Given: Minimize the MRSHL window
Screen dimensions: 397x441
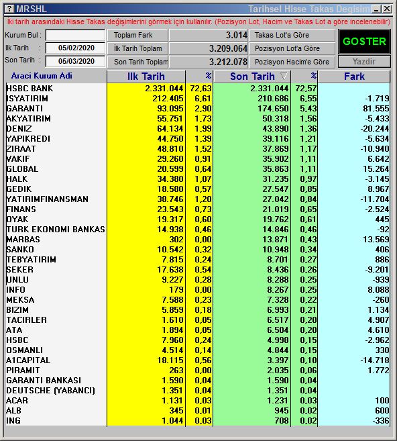Looking at the screenshot, I should [x=376, y=9].
